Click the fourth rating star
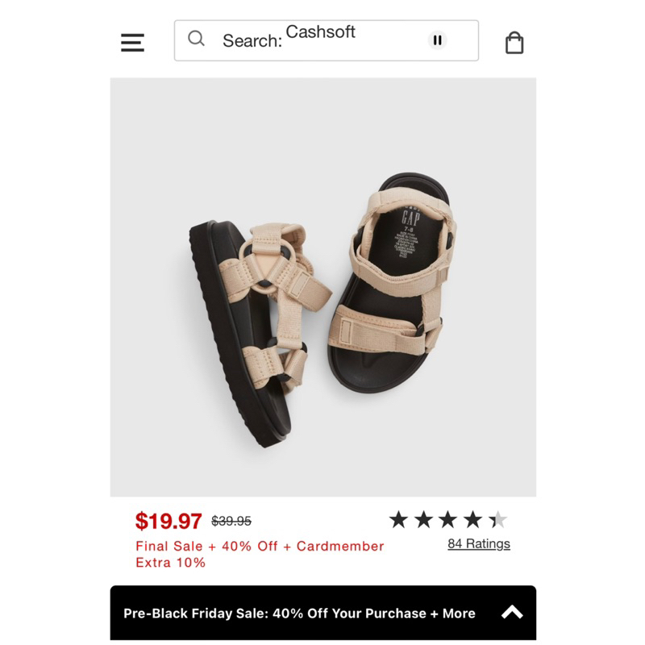Image resolution: width=645 pixels, height=645 pixels. coord(472,517)
